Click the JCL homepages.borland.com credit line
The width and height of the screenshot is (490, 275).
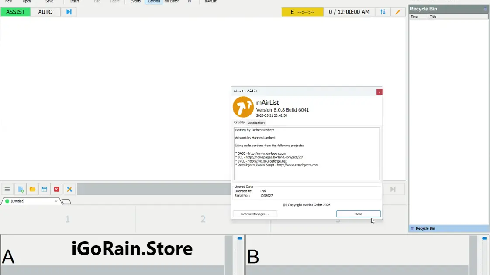point(269,157)
